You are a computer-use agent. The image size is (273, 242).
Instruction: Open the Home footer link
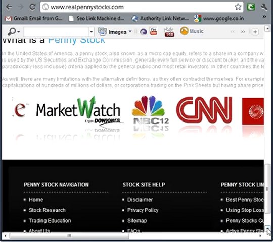click(x=36, y=200)
